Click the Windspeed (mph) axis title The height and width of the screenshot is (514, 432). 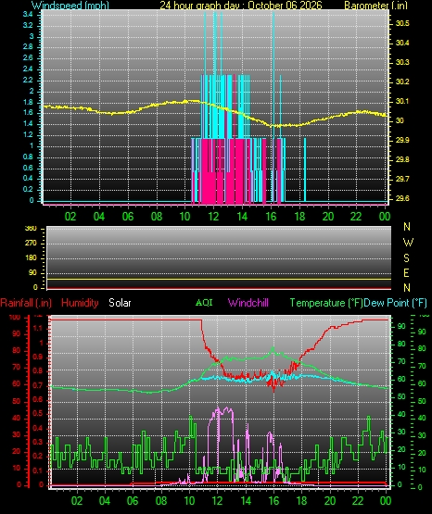pos(70,6)
